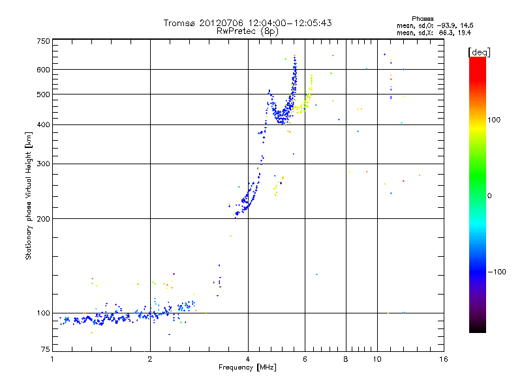Click y-axis tick label '300'
Screen dimensions: 522x391
(43, 164)
